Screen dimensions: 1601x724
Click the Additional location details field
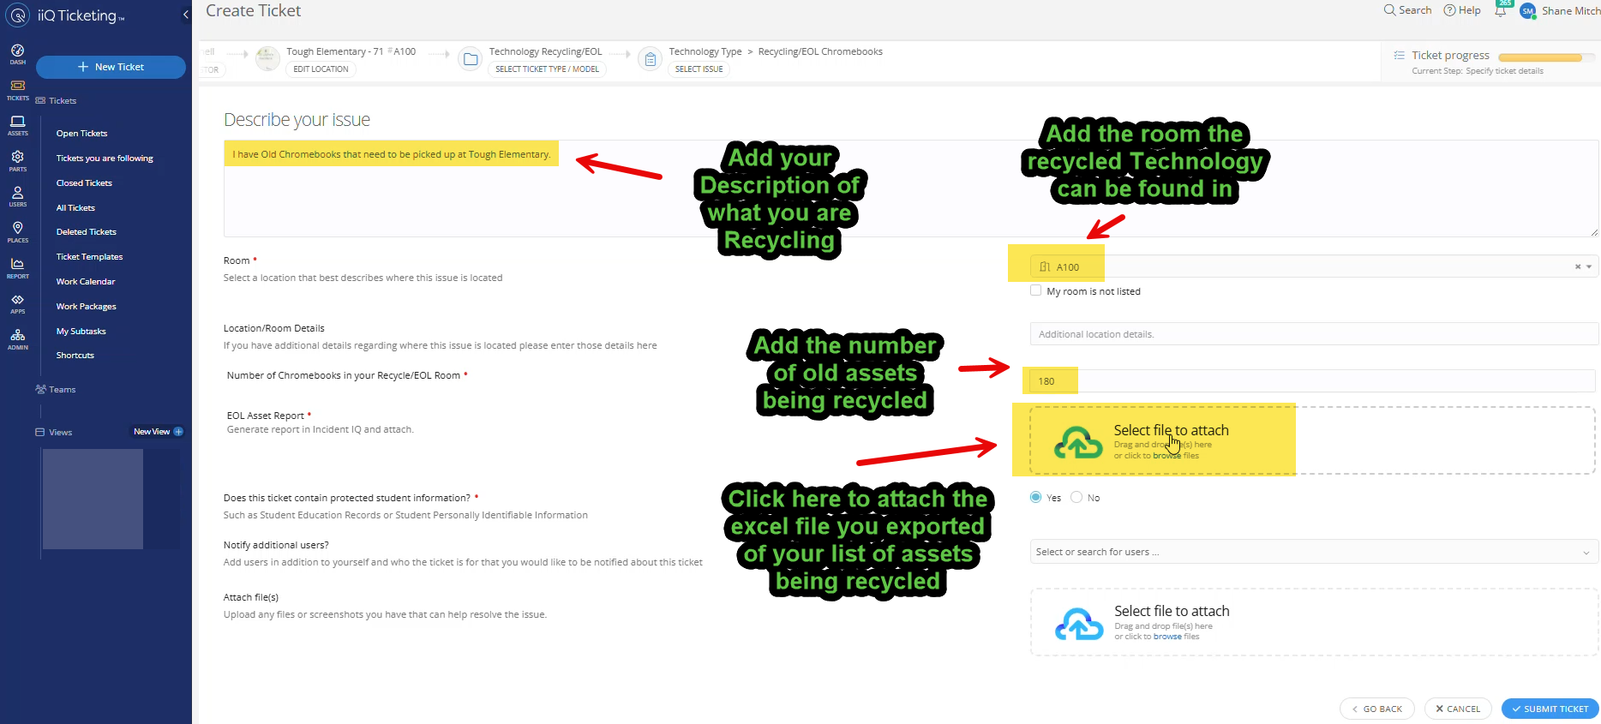click(1313, 334)
